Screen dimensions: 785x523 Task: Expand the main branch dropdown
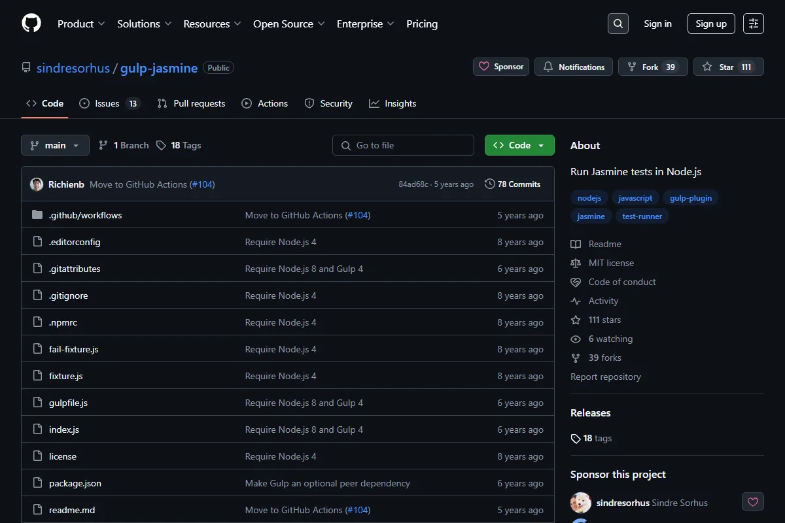pyautogui.click(x=55, y=145)
